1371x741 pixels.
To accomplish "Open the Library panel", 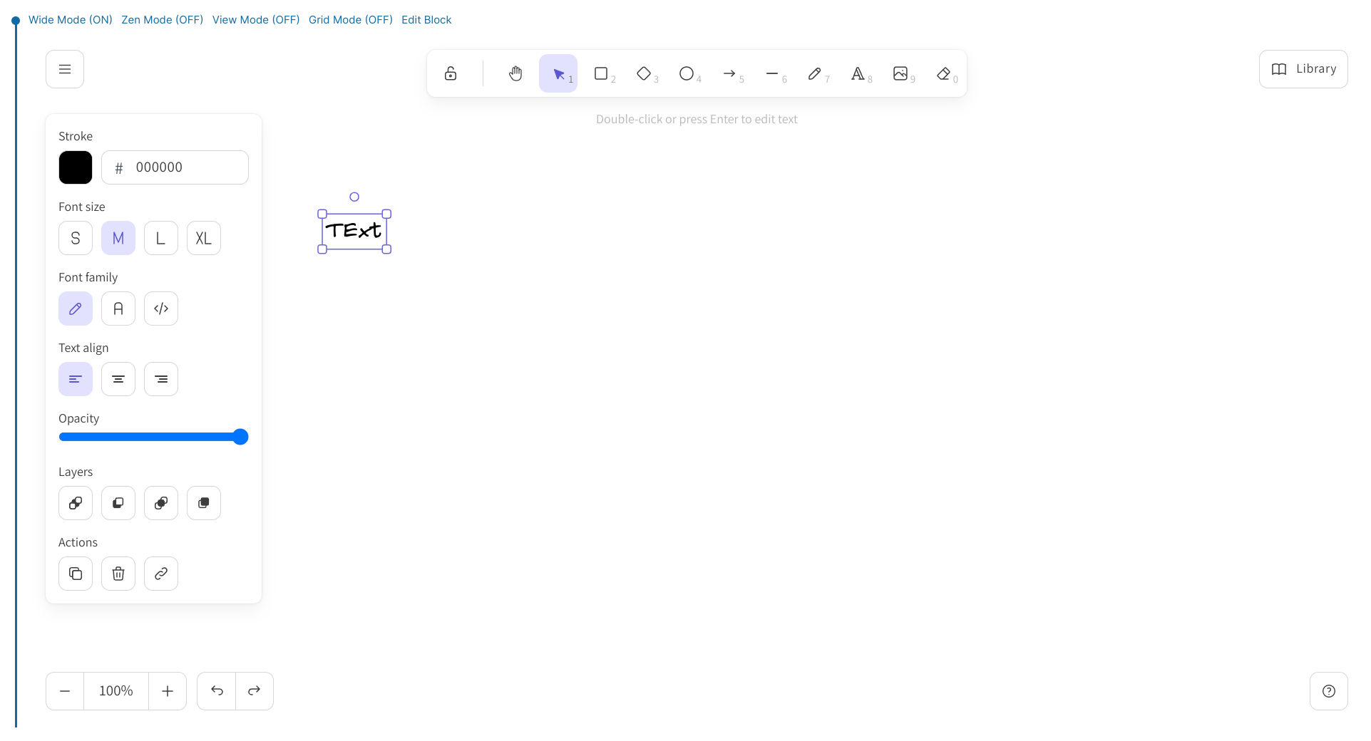I will [1303, 69].
